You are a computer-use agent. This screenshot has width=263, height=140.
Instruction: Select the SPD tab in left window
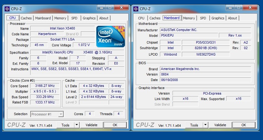[x=74, y=18]
